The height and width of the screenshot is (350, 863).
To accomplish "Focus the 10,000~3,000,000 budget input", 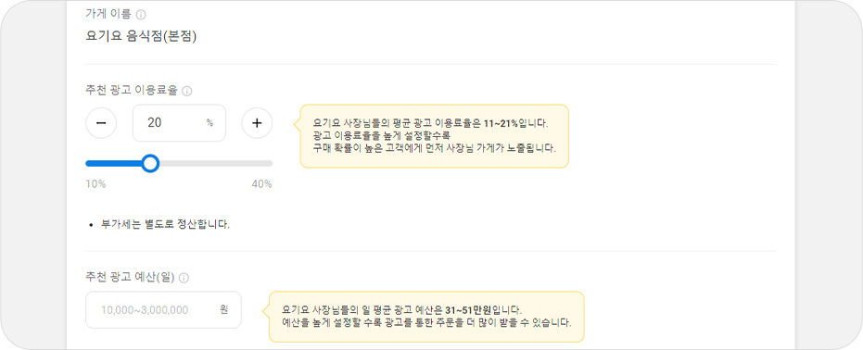I will [163, 310].
